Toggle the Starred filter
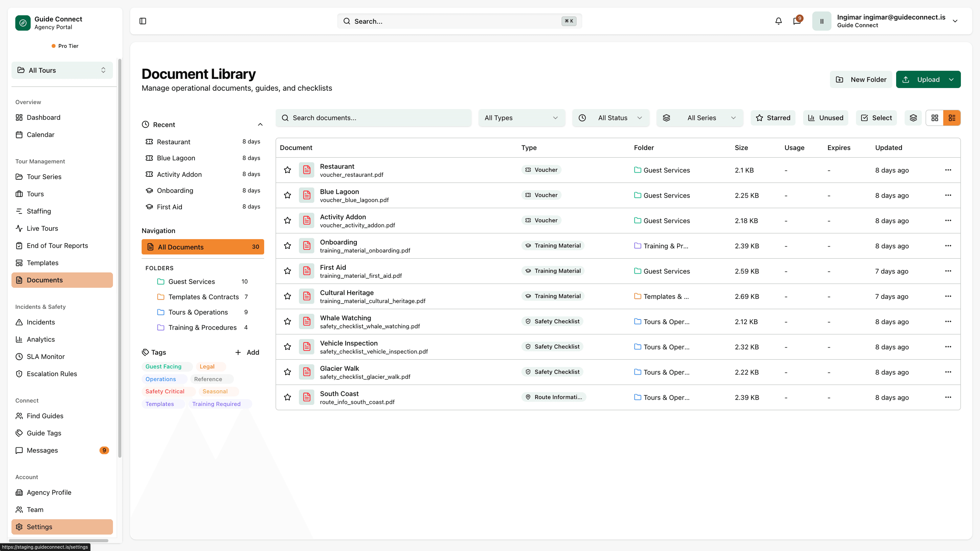 [x=773, y=118]
